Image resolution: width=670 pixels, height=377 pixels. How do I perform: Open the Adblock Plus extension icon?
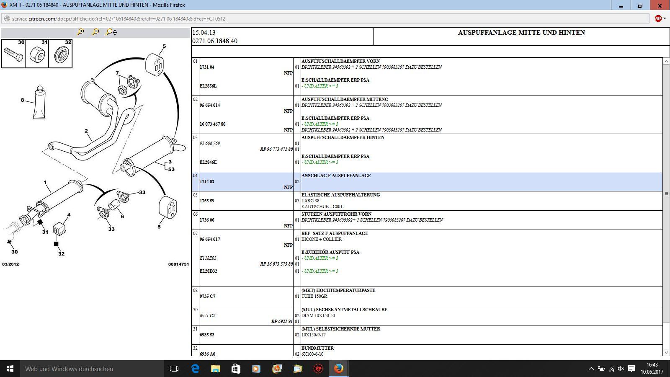coord(658,18)
